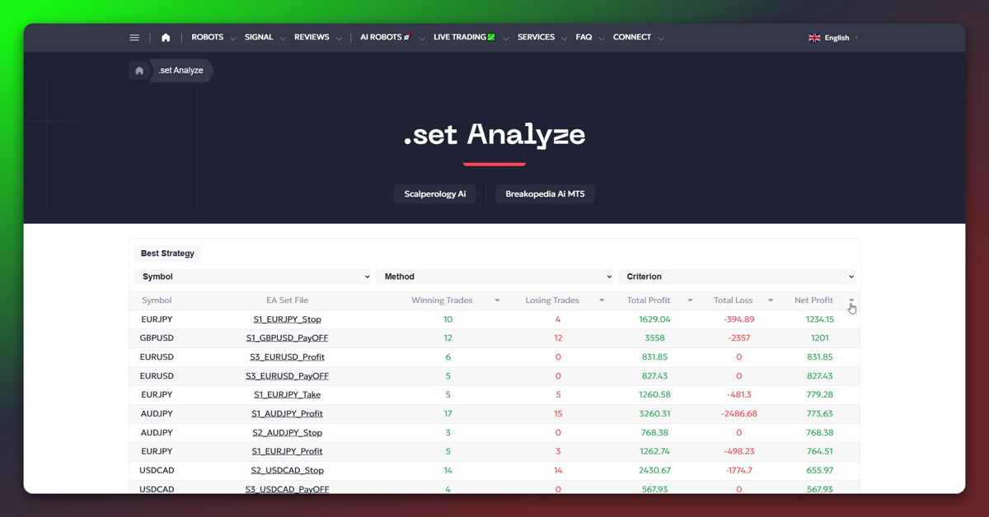Expand the chevron next to CONNECT
The image size is (989, 517).
pos(661,39)
